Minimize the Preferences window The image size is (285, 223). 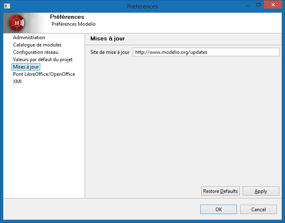(248, 5)
